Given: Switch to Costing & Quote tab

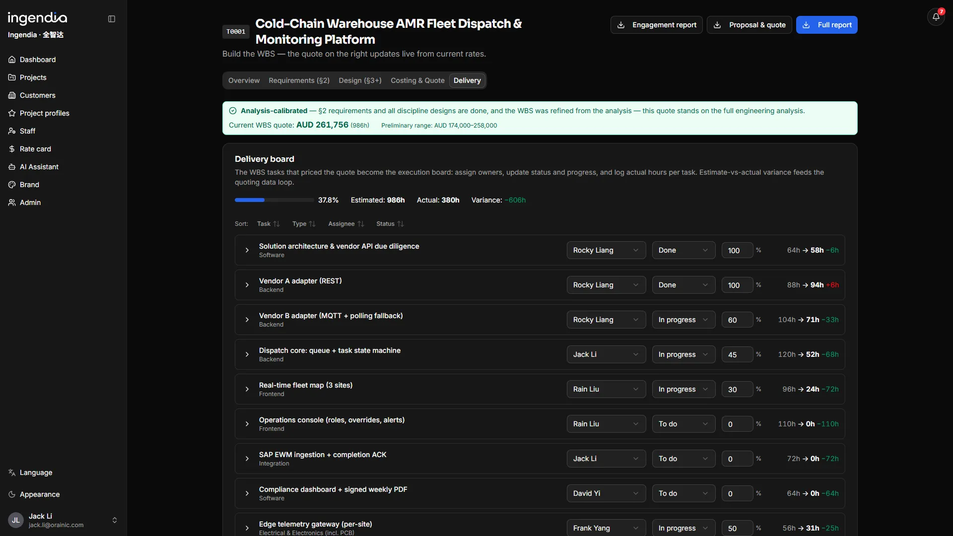Looking at the screenshot, I should coord(417,80).
